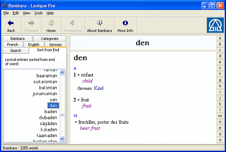Open More Info

tap(125, 26)
